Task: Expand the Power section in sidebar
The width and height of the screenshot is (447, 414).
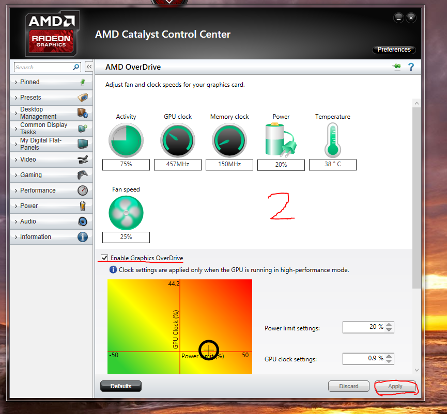Action: 51,206
